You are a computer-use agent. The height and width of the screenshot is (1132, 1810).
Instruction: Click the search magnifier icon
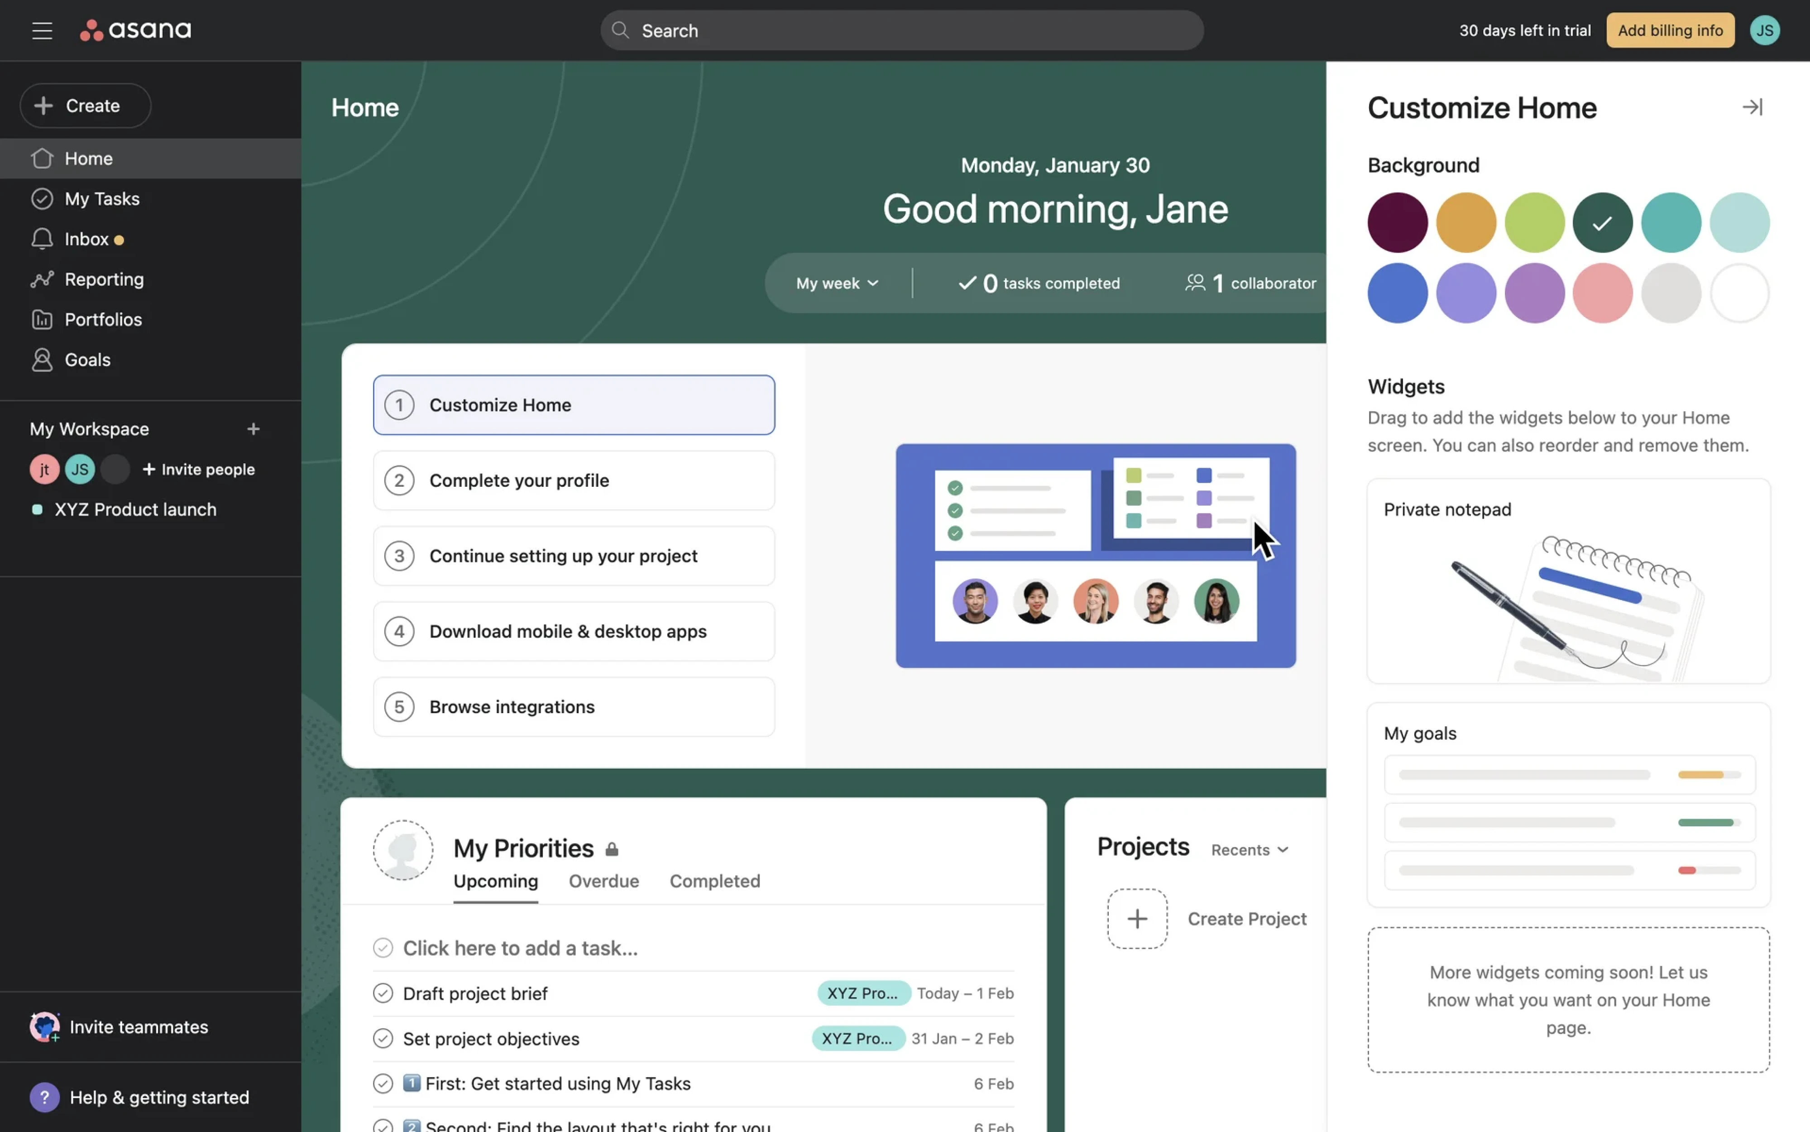(x=620, y=30)
